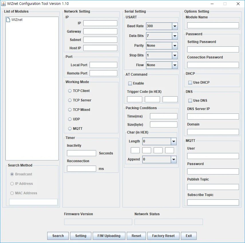
Task: Click the Connection Password field
Action: pos(213,65)
